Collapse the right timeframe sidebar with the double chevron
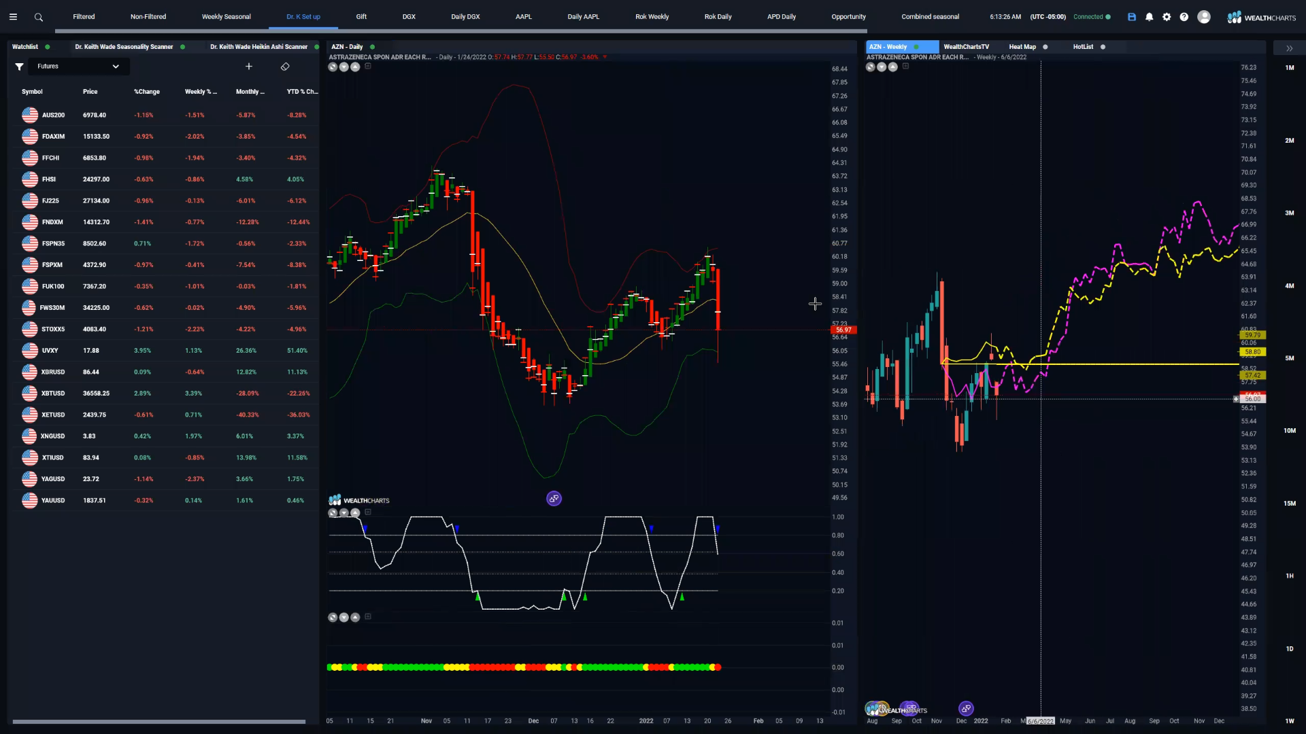Screen dimensions: 1306x734 click(x=1289, y=48)
